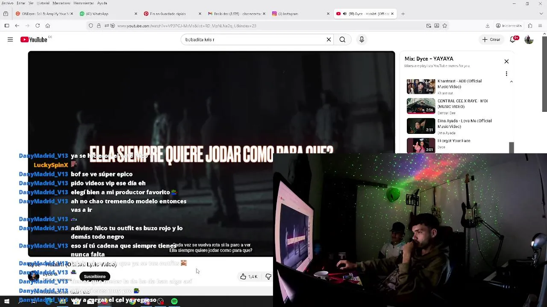Open the Marcadores menu
This screenshot has height=307, width=547.
tap(61, 3)
